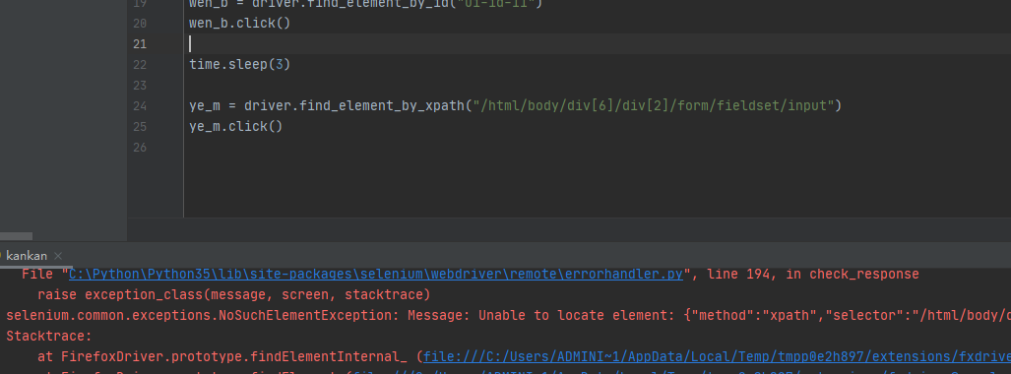Click the raise exception_class console line
The width and height of the screenshot is (1011, 374).
click(233, 294)
